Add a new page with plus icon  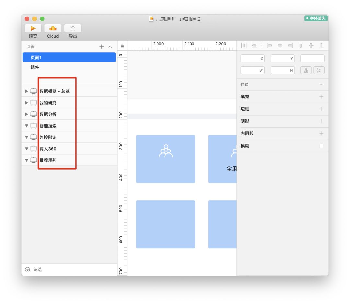[101, 47]
